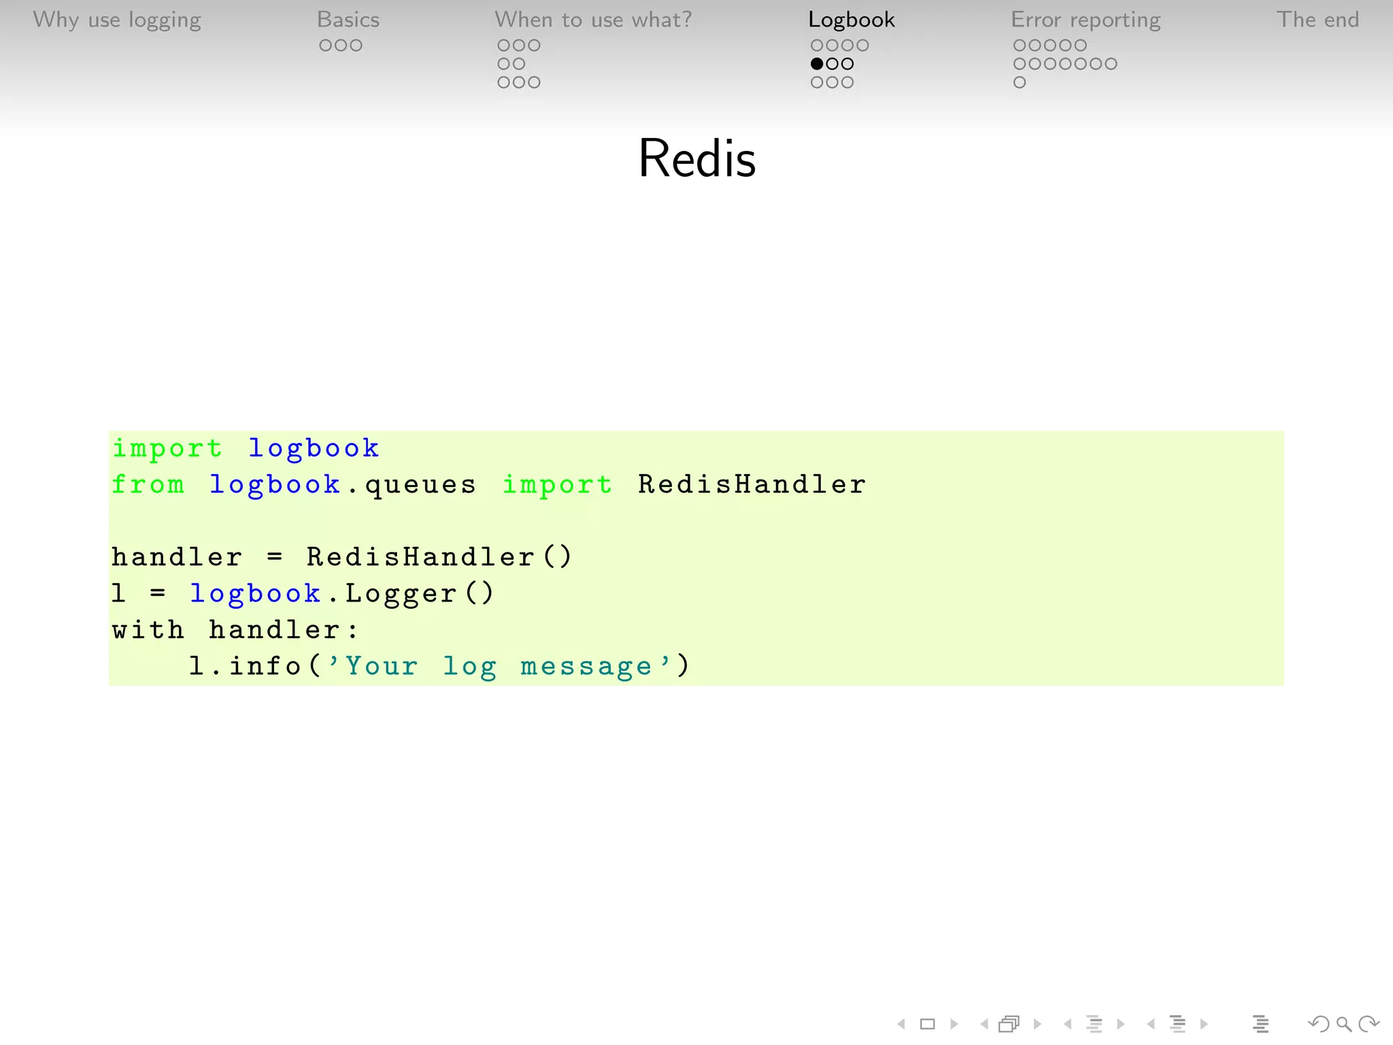Jump to next section arrow

(1204, 1023)
